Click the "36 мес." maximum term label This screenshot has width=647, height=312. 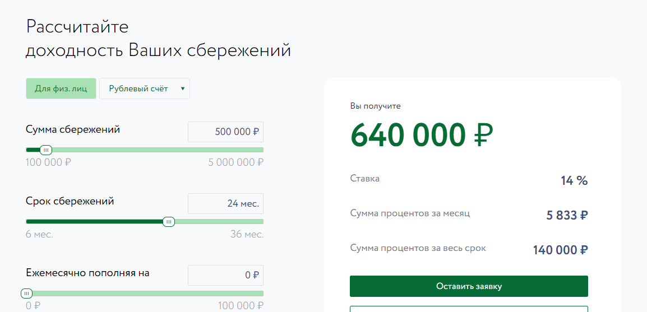[x=247, y=234]
